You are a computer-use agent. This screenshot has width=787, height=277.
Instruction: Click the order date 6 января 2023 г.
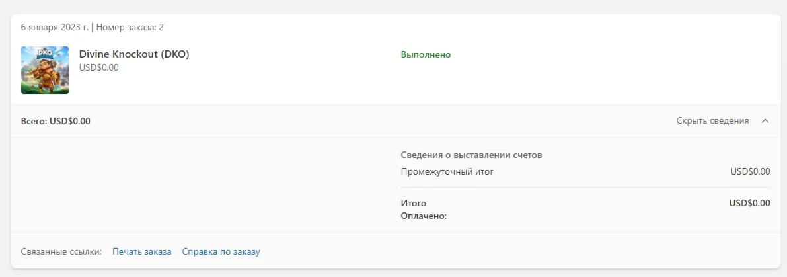55,27
